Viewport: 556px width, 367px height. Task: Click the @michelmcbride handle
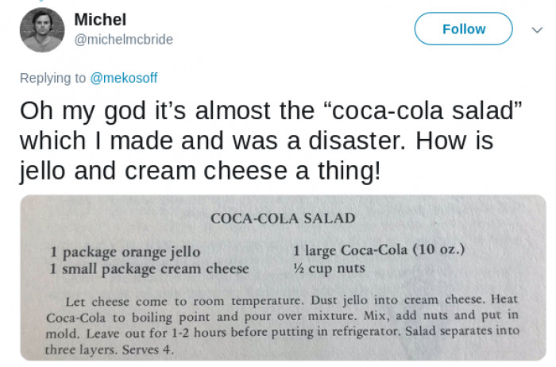123,39
